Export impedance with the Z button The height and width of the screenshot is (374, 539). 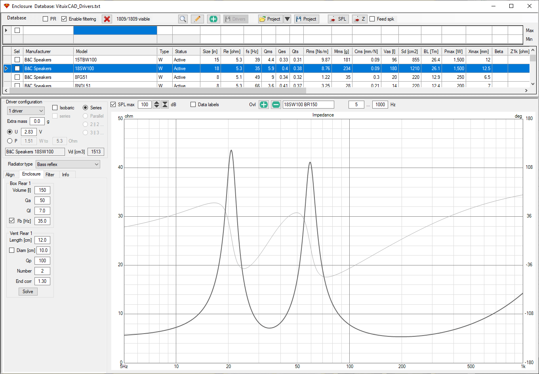click(x=360, y=19)
